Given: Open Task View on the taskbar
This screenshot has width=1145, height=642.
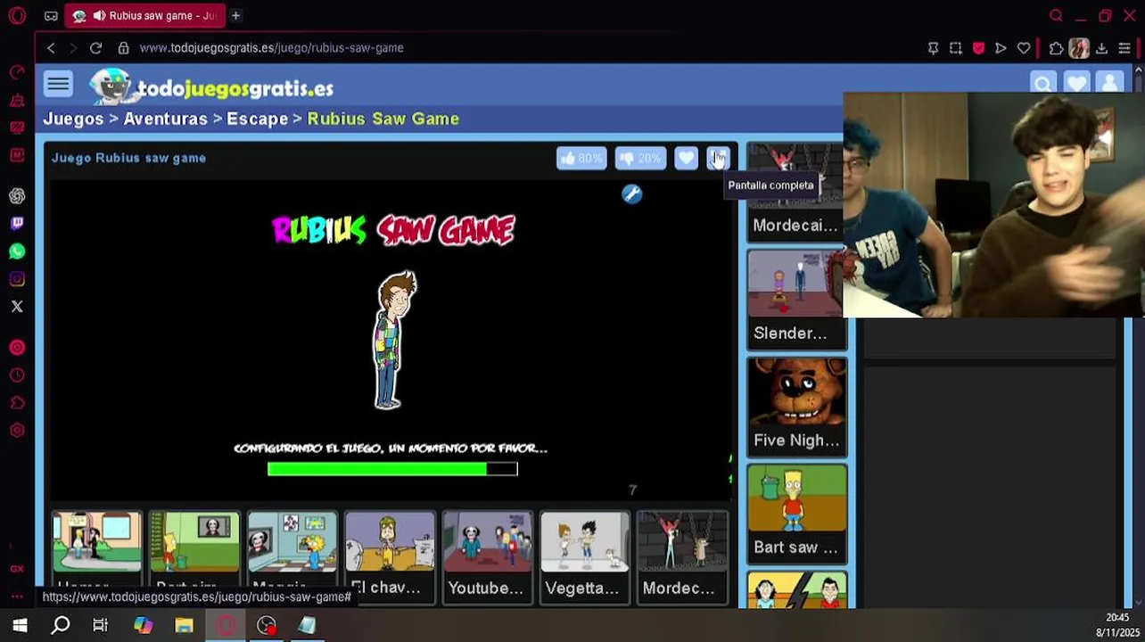Looking at the screenshot, I should coord(100,625).
